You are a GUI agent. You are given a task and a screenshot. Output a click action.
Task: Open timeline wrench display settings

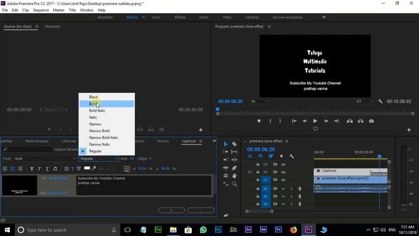pos(291,156)
